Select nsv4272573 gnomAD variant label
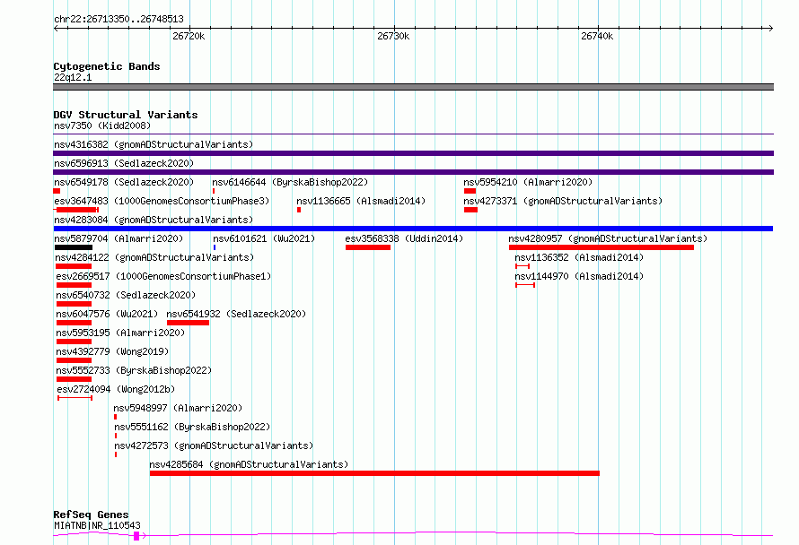The image size is (799, 545). [x=214, y=446]
